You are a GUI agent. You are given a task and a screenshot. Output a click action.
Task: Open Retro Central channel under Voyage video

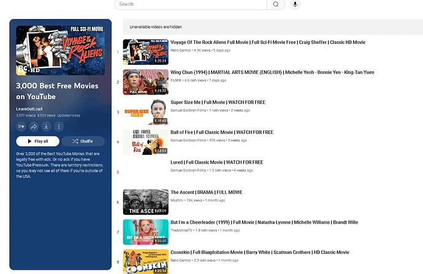tap(180, 50)
